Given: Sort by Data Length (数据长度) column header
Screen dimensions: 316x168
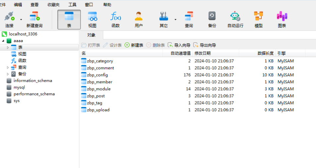Looking at the screenshot, I should point(257,53).
